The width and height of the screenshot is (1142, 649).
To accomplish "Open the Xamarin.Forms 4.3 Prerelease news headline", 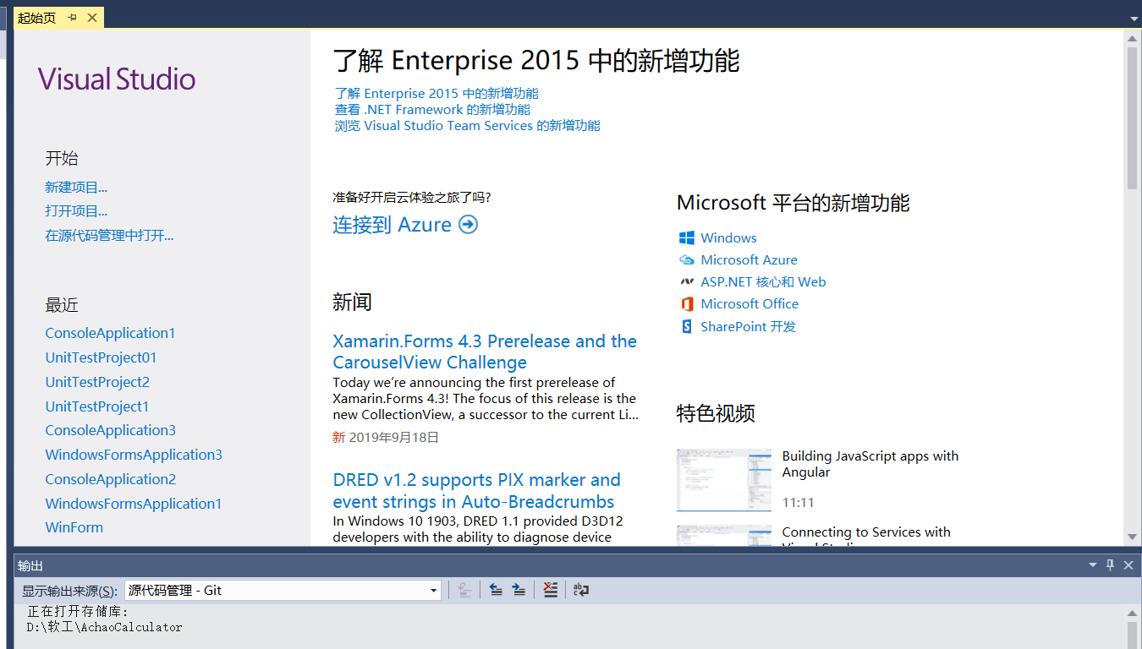I will click(485, 352).
